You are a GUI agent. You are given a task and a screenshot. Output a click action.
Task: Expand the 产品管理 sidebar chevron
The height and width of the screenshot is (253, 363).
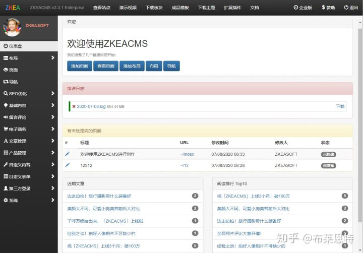click(53, 152)
